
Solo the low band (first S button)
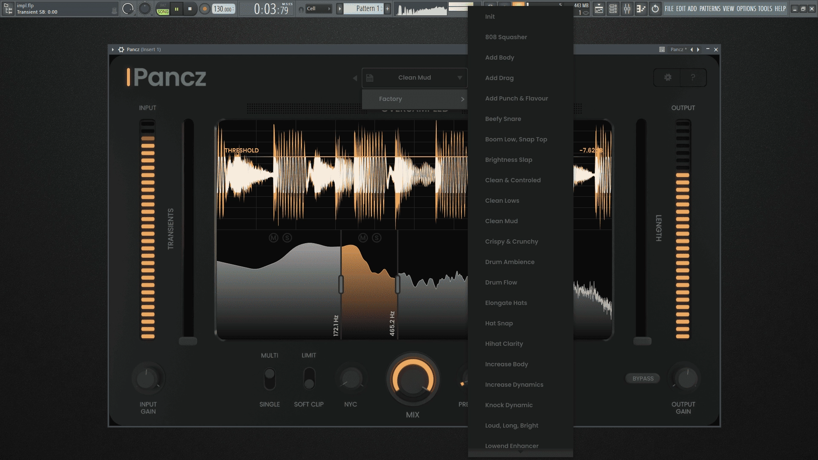[x=287, y=238]
